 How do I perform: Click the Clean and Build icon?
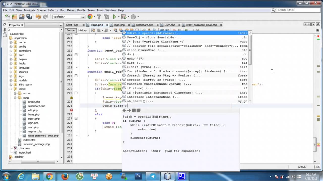click(x=106, y=17)
